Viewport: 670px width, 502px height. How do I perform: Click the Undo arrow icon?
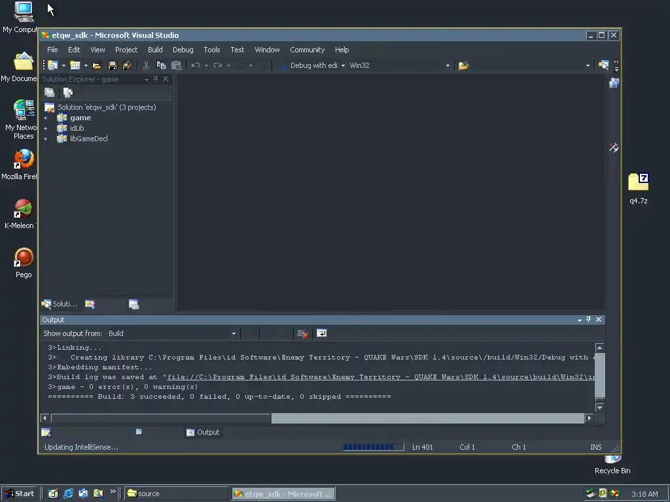tap(196, 65)
